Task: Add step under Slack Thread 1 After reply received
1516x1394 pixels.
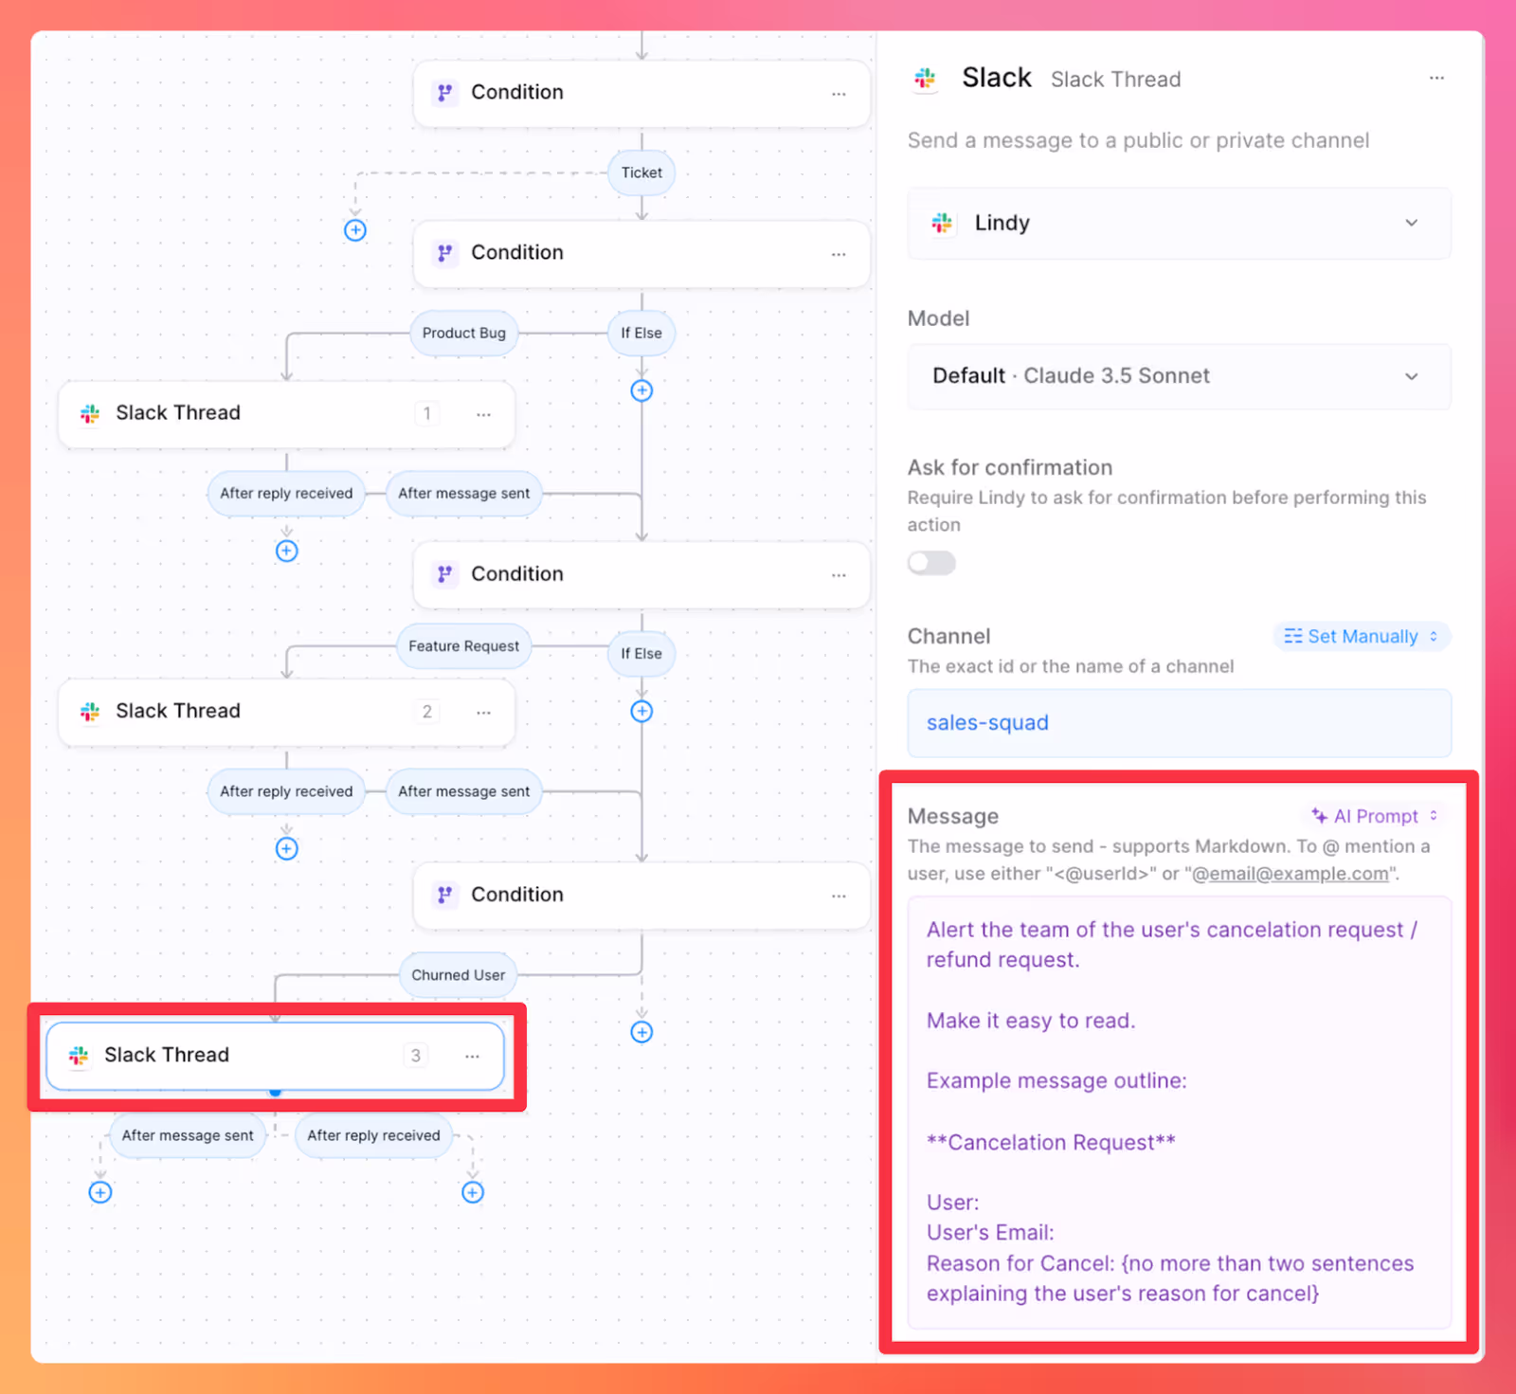Action: pyautogui.click(x=287, y=552)
